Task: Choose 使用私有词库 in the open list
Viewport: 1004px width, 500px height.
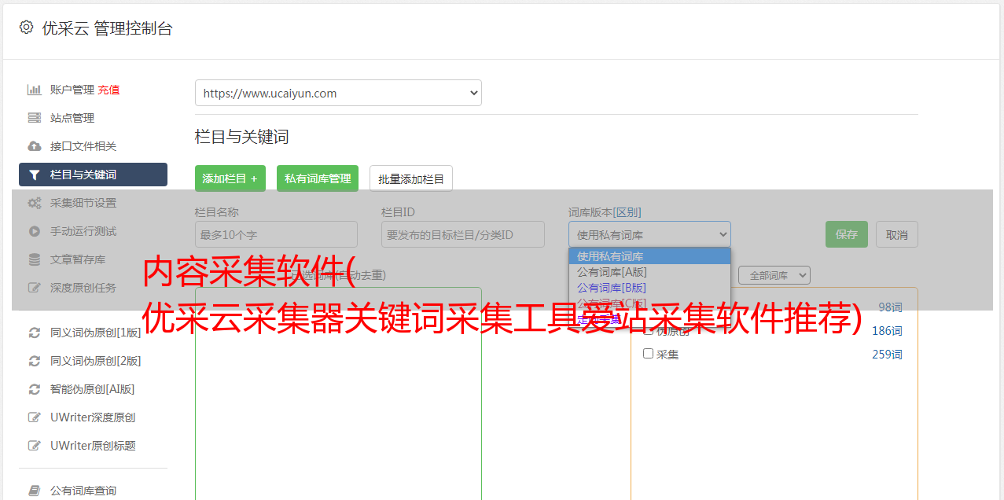Action: pos(649,256)
